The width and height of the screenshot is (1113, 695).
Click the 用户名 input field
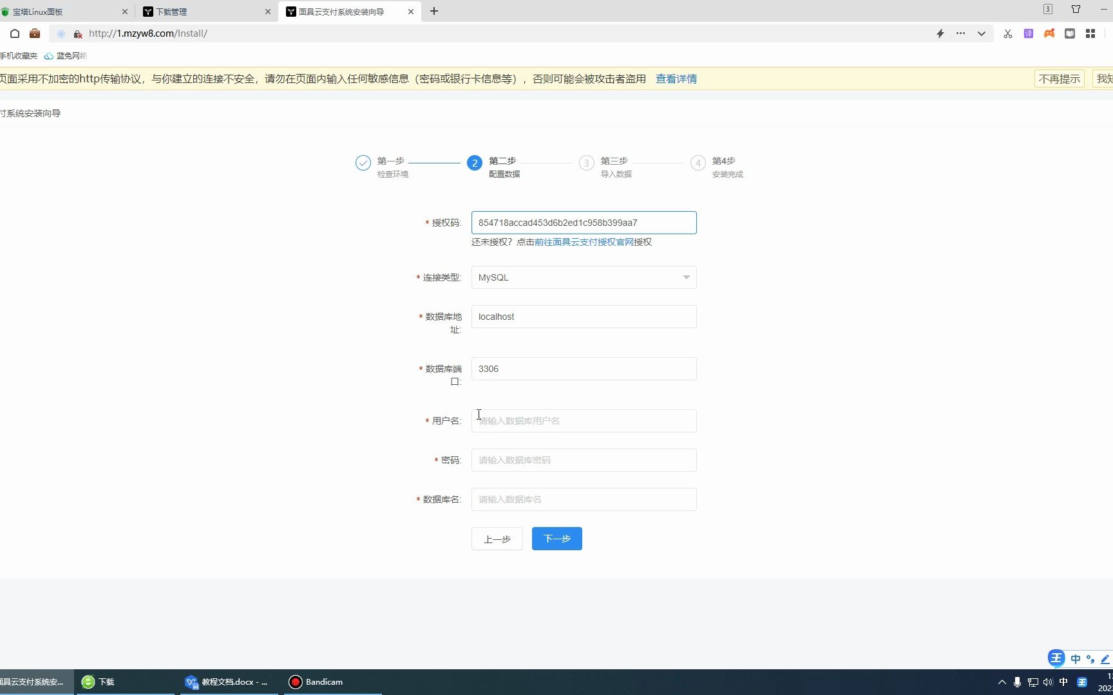[x=584, y=421]
